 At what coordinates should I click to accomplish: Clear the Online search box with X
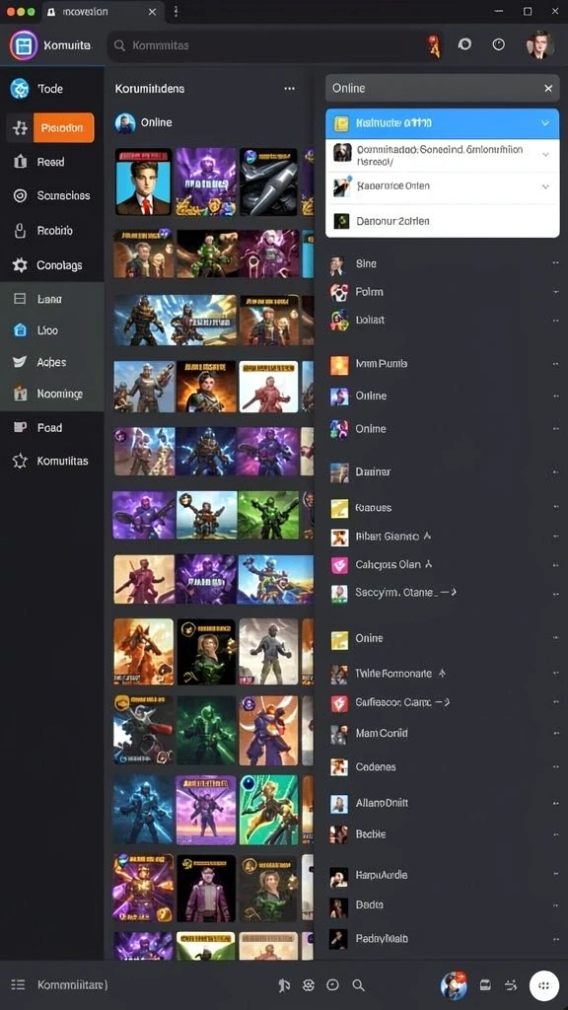point(548,88)
